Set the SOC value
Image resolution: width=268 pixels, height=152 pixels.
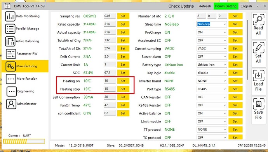click(123, 73)
